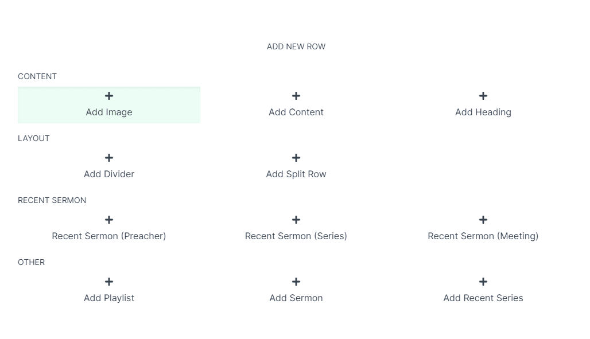Select the Add Image text label

[109, 112]
